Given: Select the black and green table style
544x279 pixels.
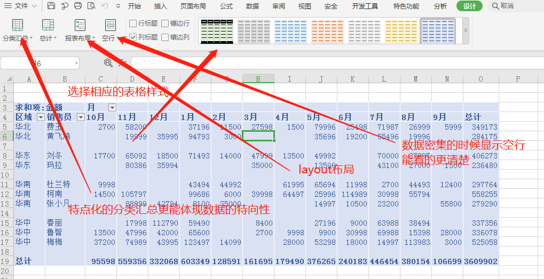Looking at the screenshot, I should point(217,31).
